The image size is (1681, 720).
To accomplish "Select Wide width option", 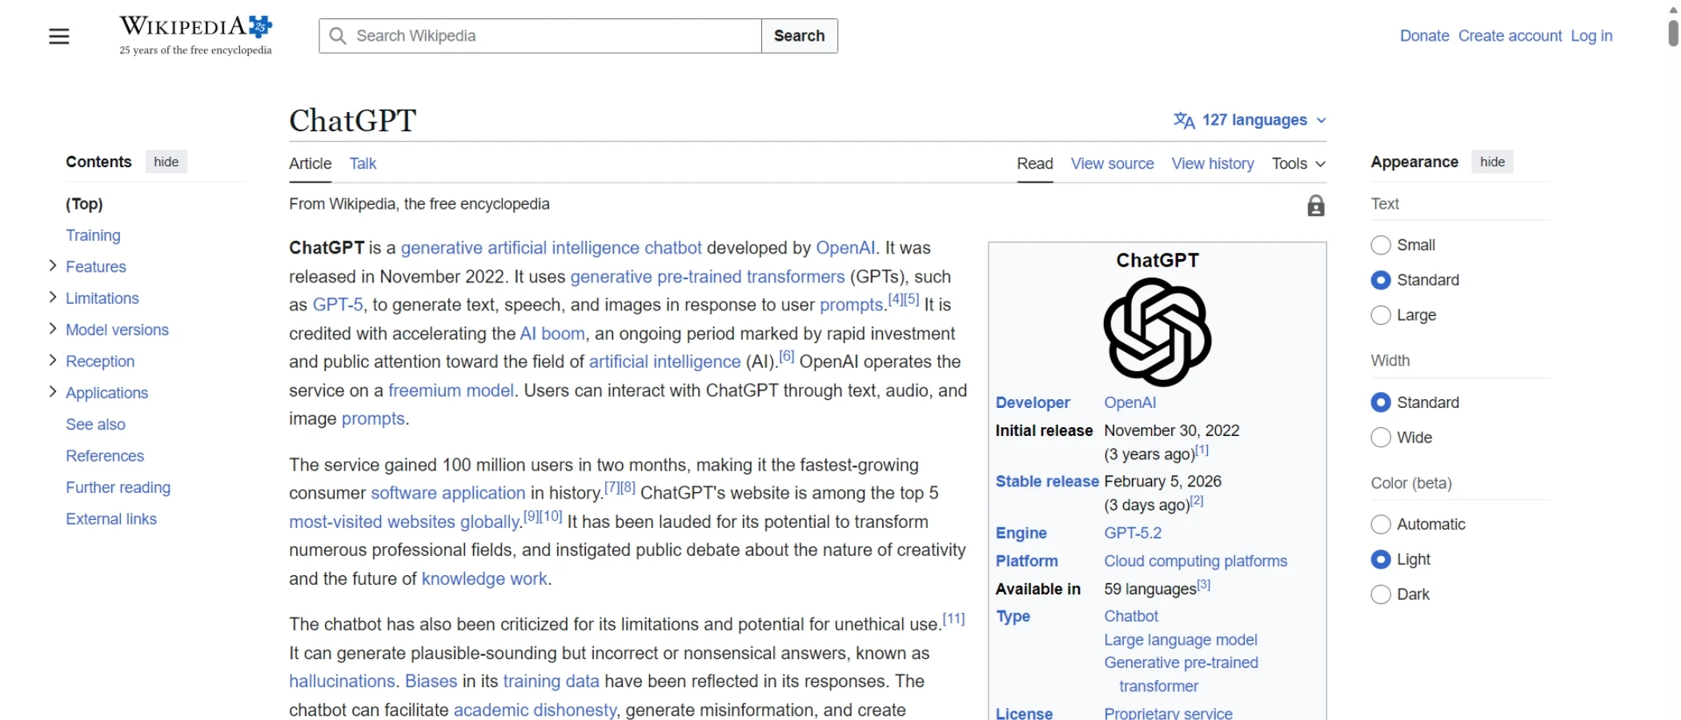I will point(1381,438).
